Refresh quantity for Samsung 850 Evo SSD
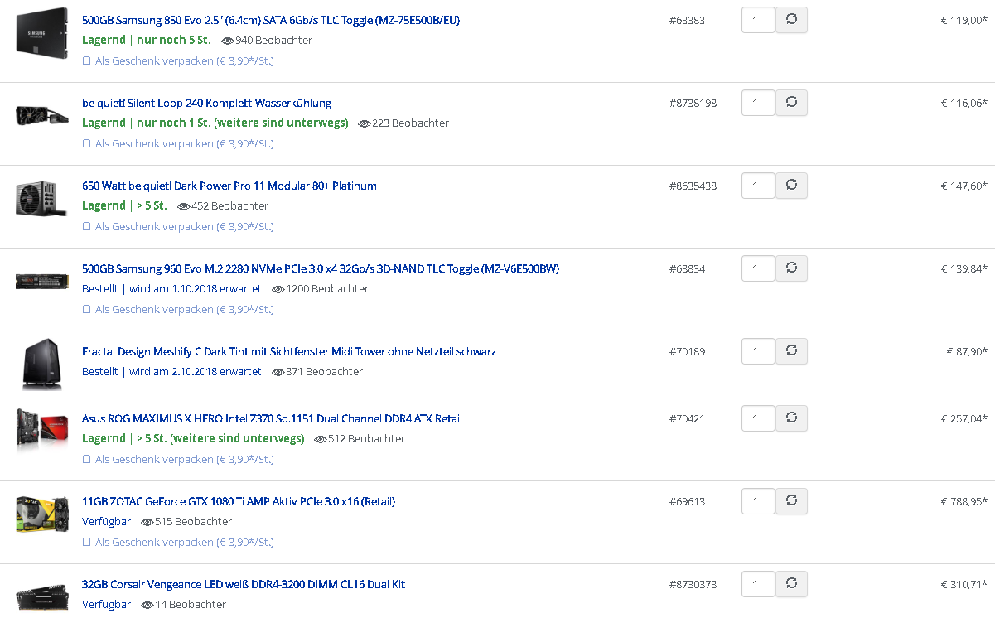The height and width of the screenshot is (618, 995). pyautogui.click(x=791, y=20)
